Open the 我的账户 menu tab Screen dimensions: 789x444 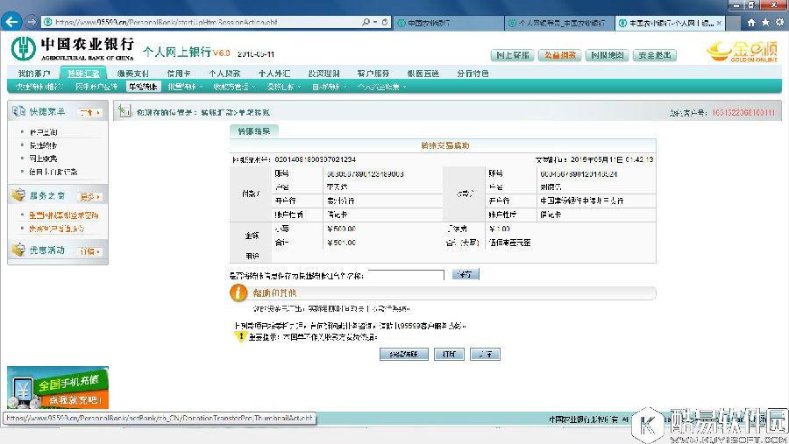(34, 74)
